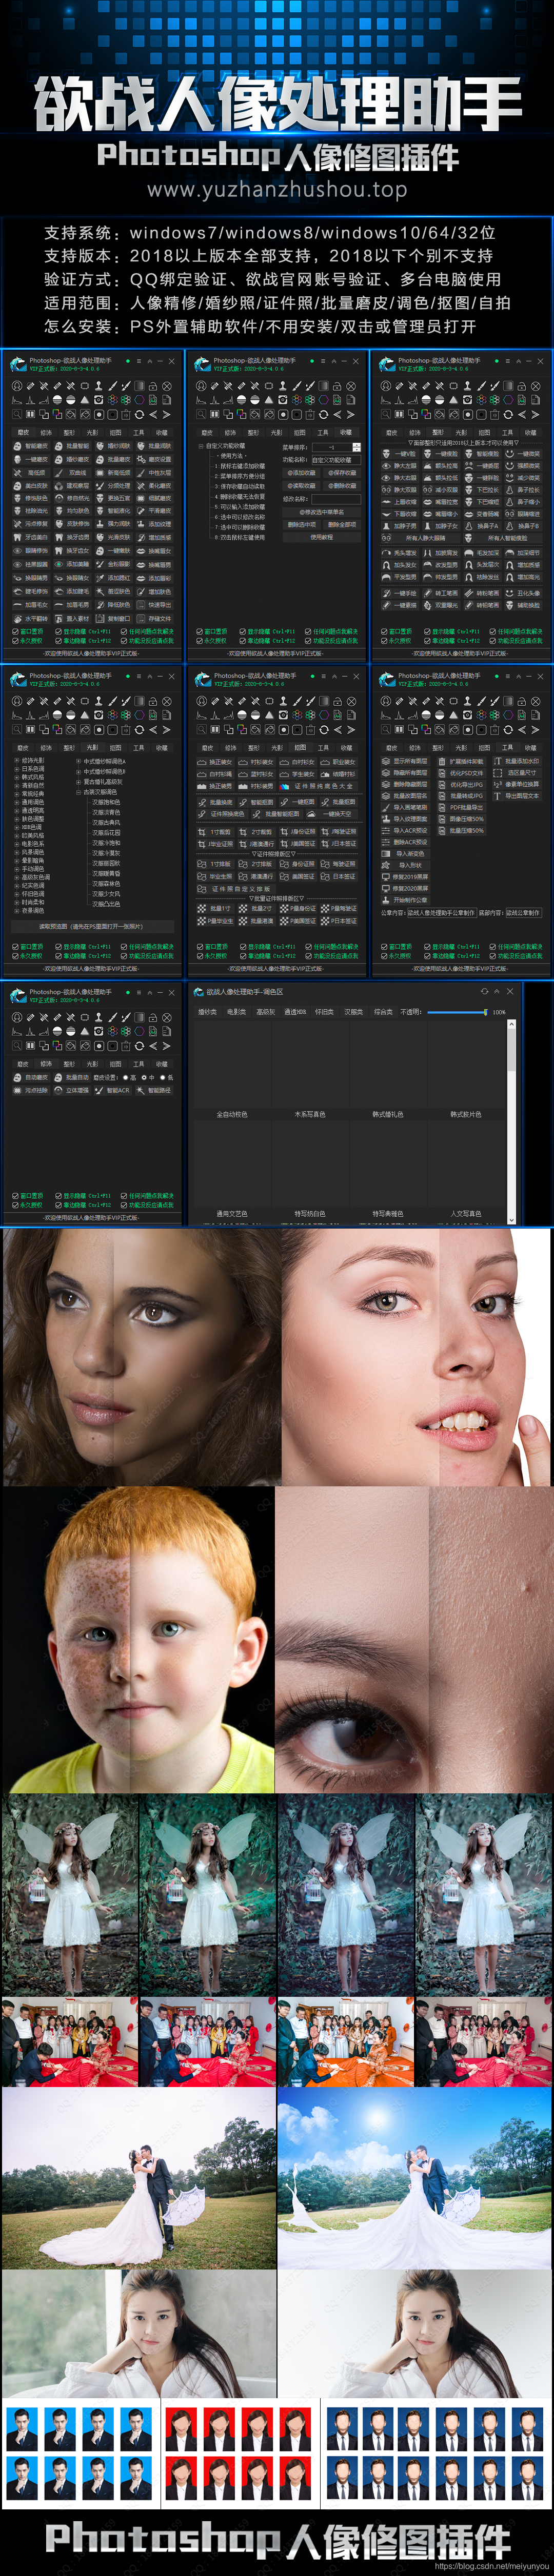This screenshot has height=2576, width=554.
Task: Click 开始制作公章 button
Action: pyautogui.click(x=405, y=900)
